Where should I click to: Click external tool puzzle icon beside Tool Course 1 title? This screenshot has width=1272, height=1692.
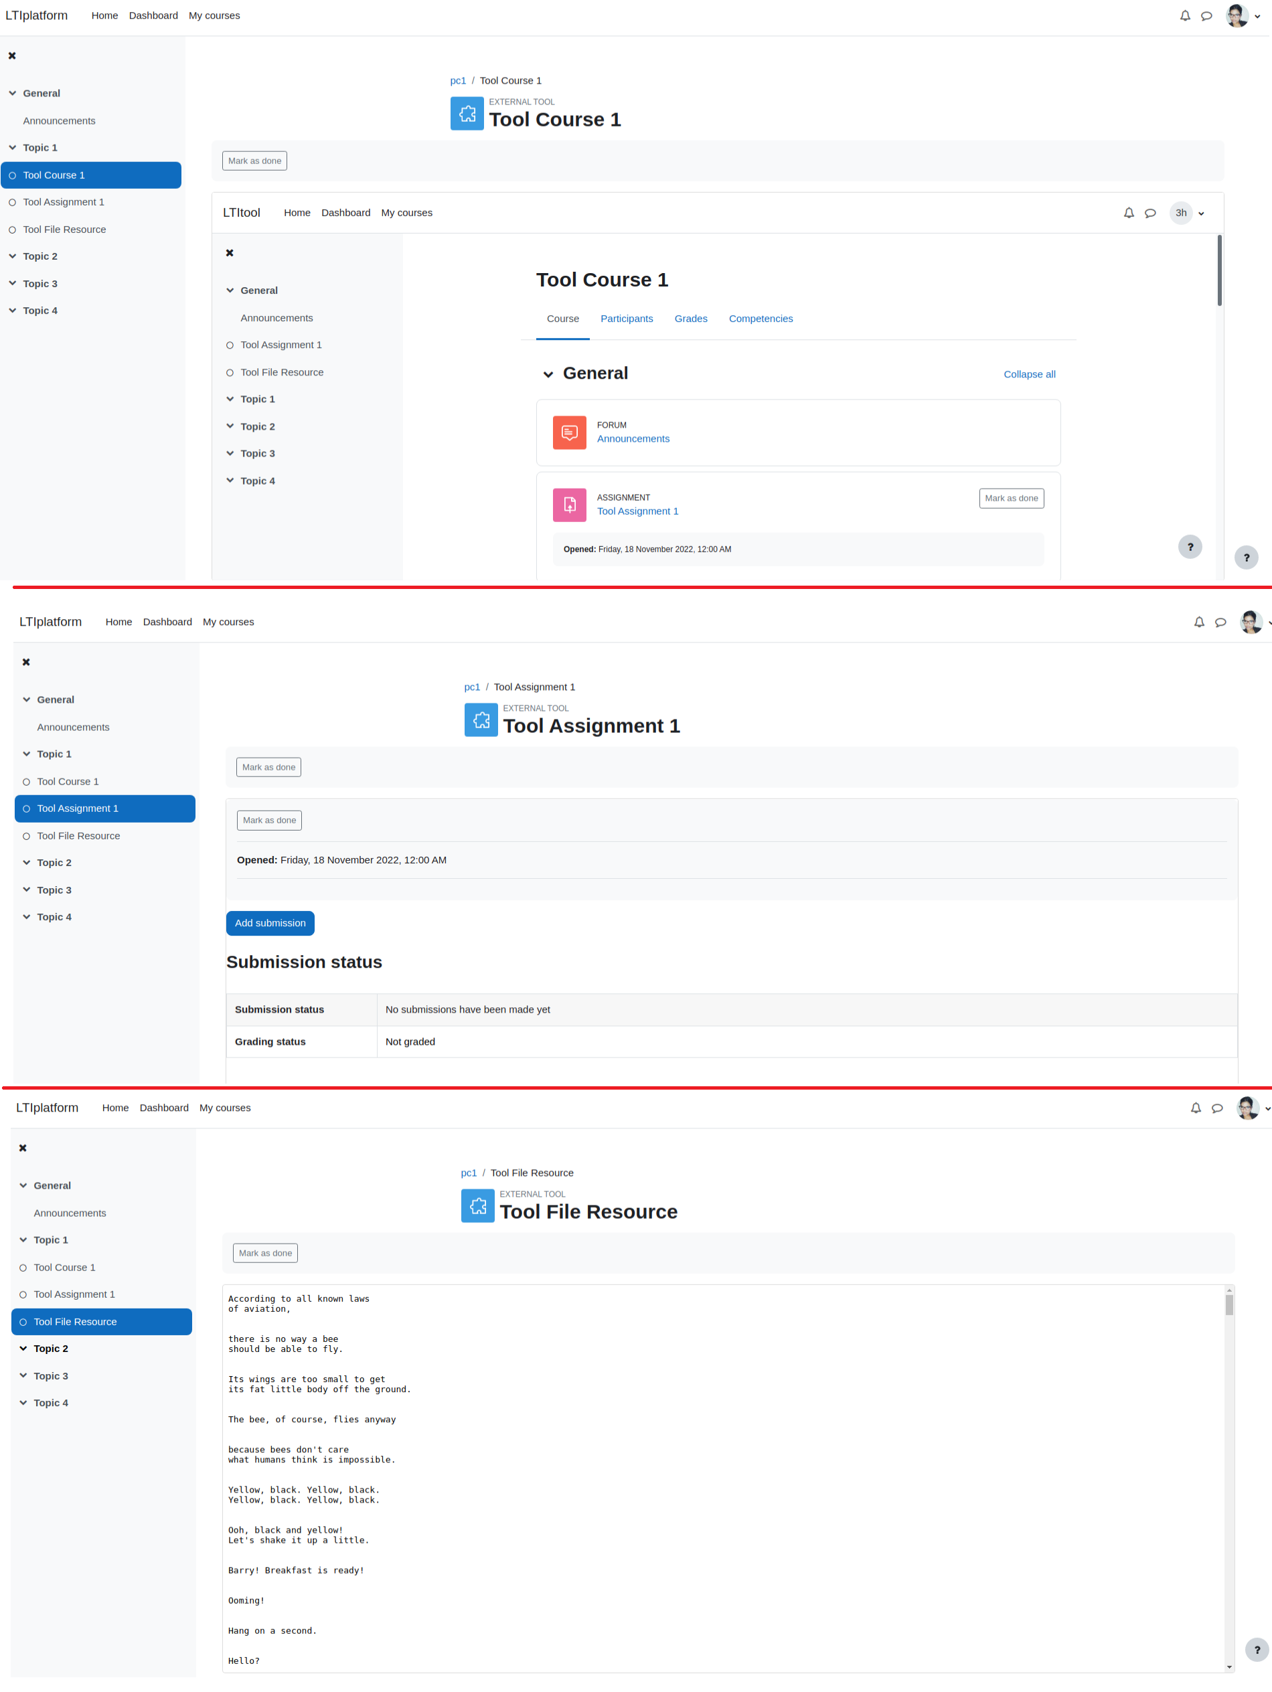pos(467,113)
